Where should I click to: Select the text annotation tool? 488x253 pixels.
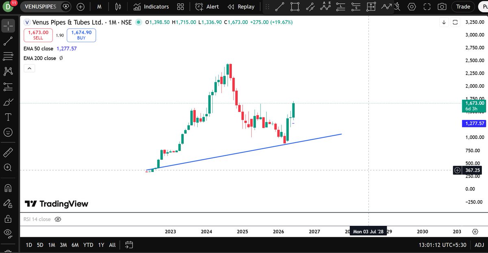(x=8, y=117)
